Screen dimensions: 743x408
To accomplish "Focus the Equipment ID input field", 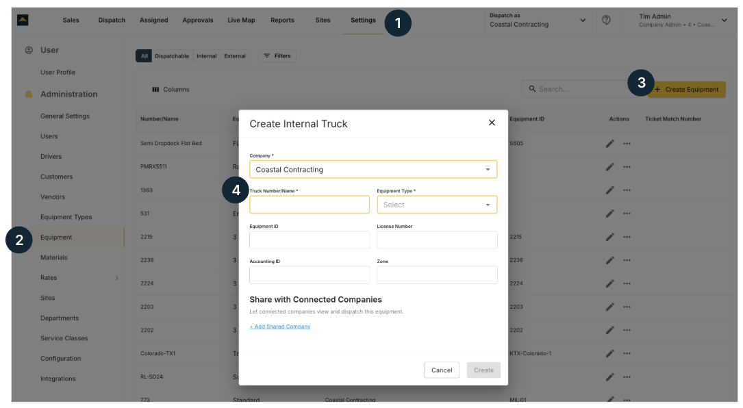I will click(310, 240).
